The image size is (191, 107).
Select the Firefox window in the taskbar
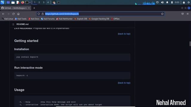(x=54, y=2)
